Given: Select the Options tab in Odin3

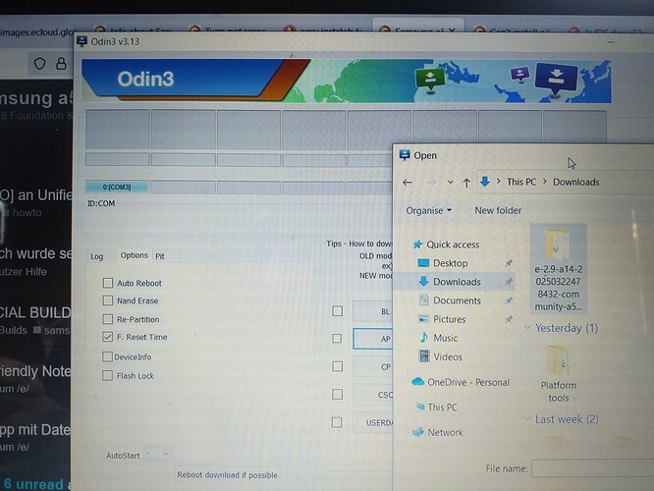Looking at the screenshot, I should pos(134,255).
